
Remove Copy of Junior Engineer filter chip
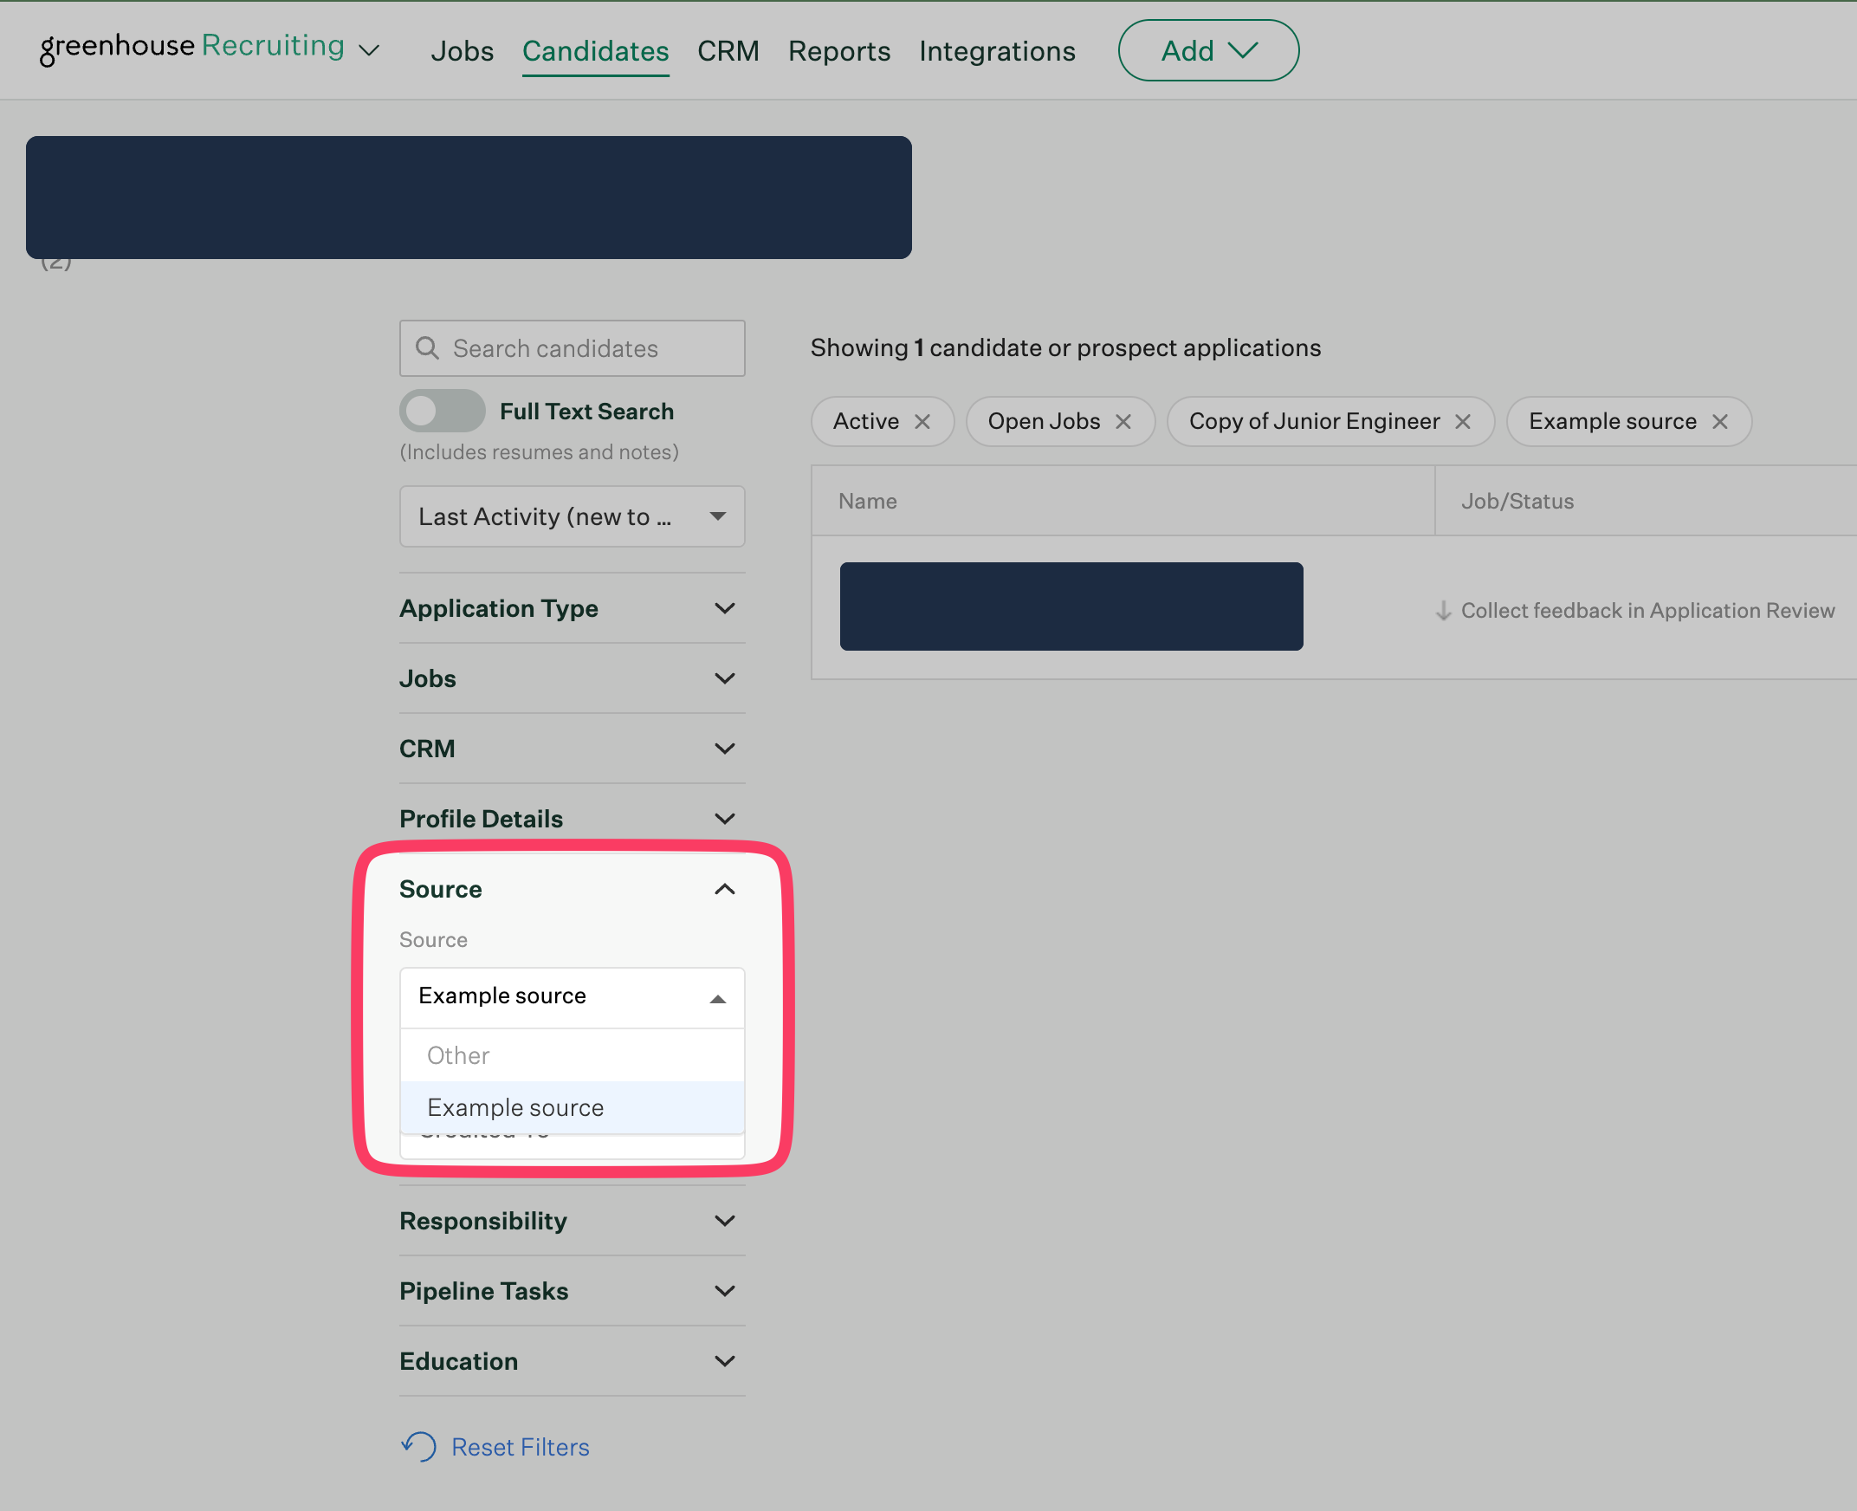(x=1463, y=422)
